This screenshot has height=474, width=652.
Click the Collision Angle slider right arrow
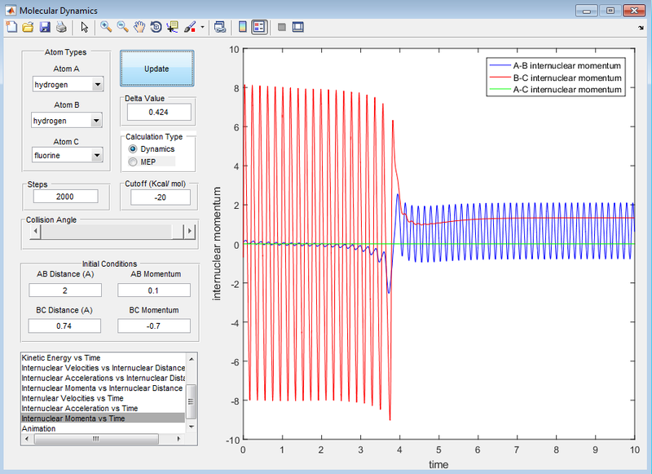(190, 231)
